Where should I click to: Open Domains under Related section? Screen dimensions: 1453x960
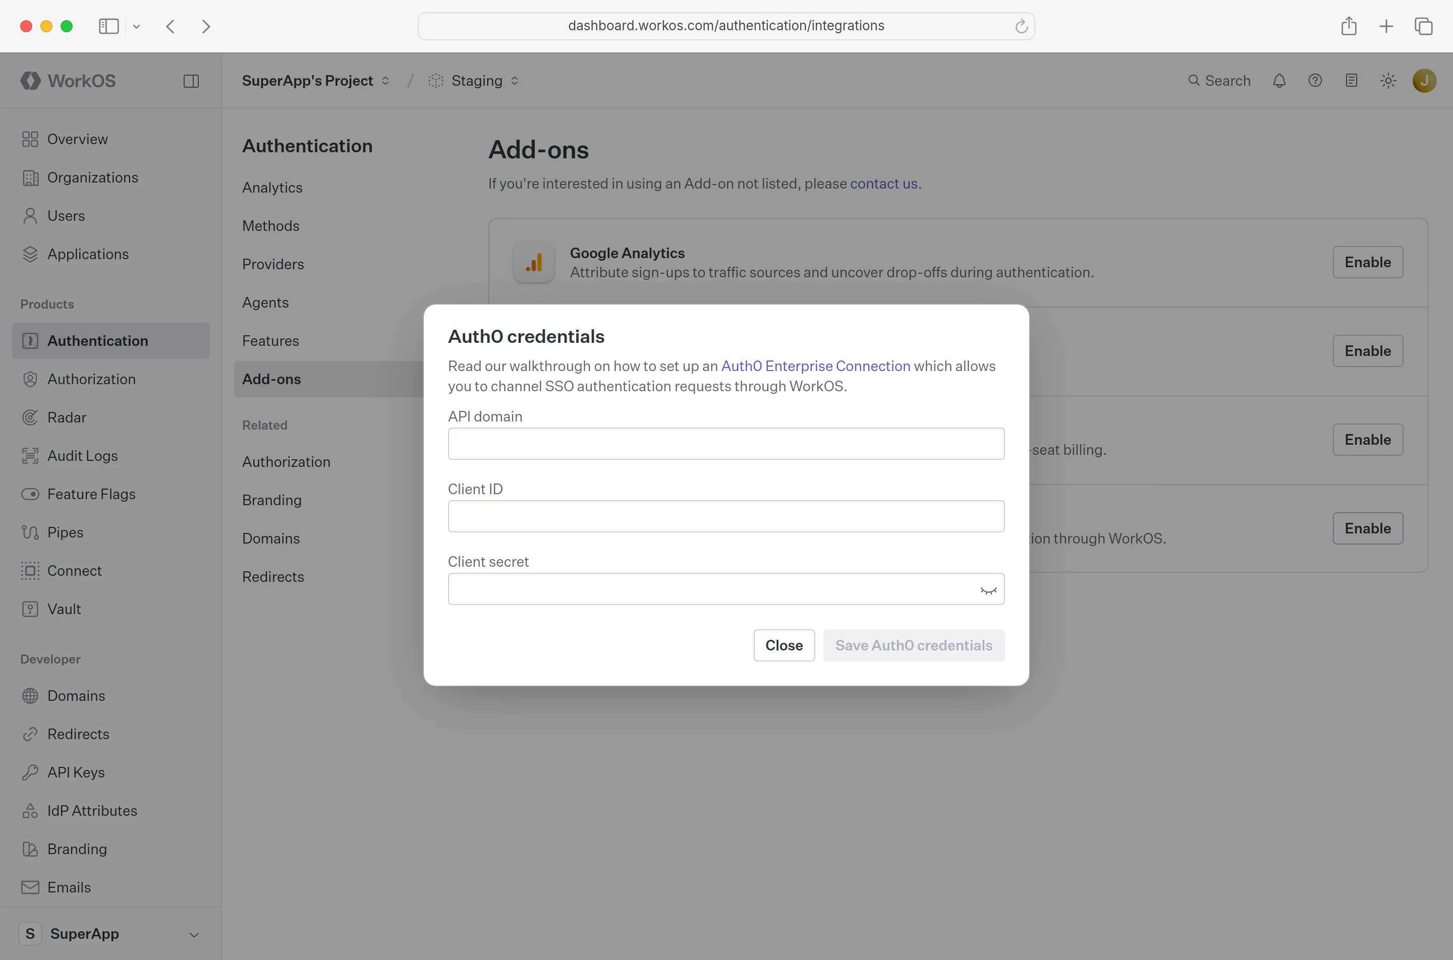(x=271, y=539)
